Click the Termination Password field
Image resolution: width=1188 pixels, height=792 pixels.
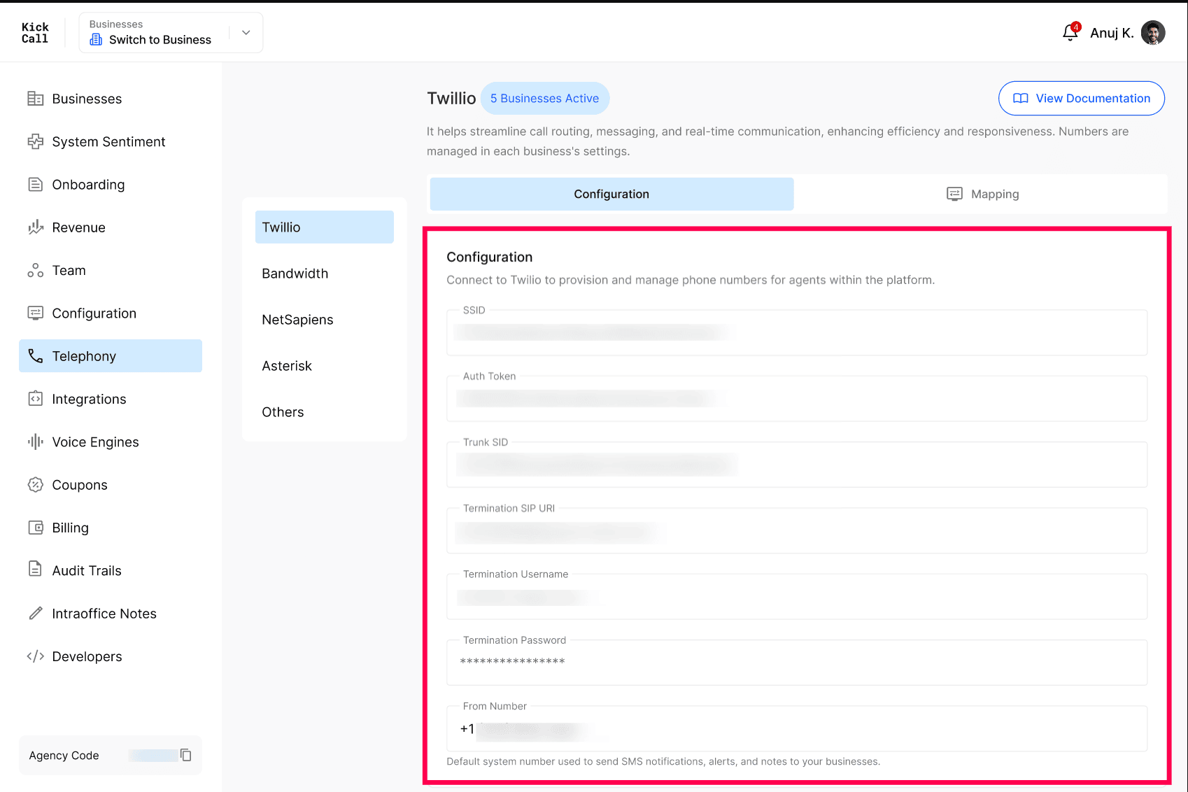point(797,663)
